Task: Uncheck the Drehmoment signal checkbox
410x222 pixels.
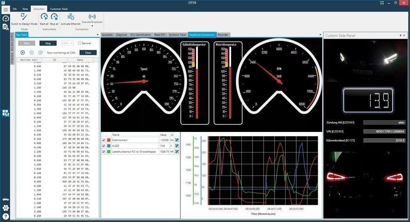Action: click(104, 140)
